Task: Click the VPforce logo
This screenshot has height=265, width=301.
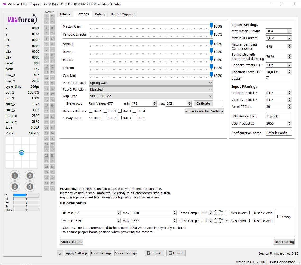Action: 22,19
